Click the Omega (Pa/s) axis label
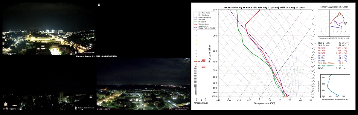 pyautogui.click(x=201, y=103)
